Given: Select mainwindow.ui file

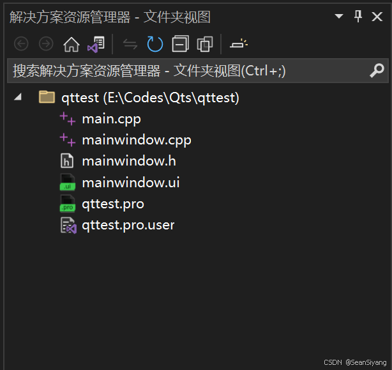Looking at the screenshot, I should click(131, 182).
